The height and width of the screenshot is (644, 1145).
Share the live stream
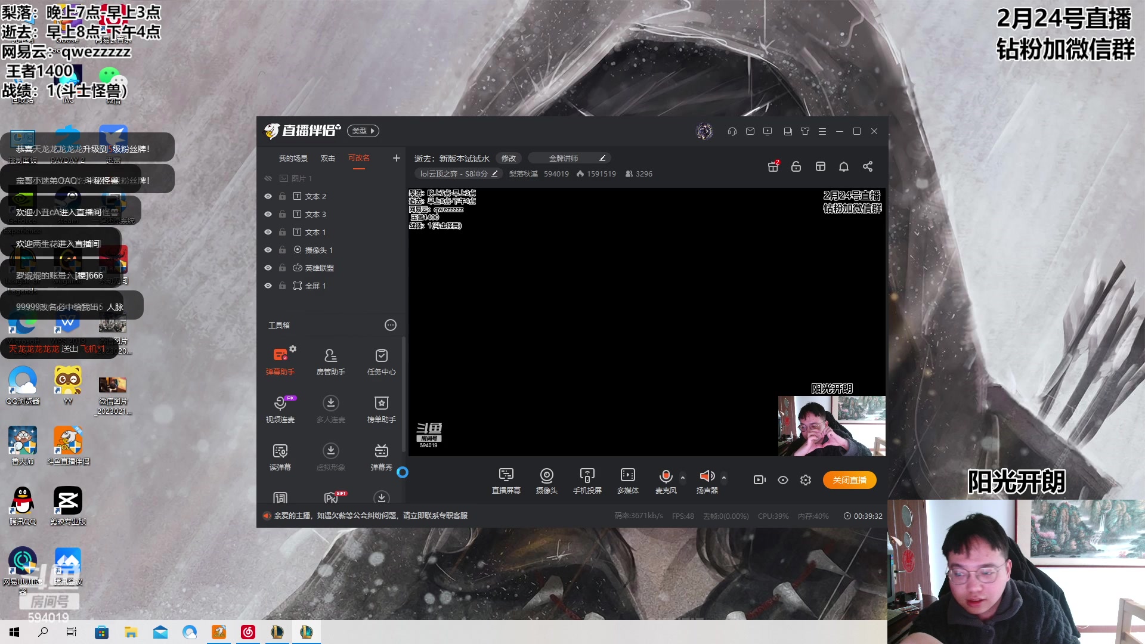[x=867, y=166]
